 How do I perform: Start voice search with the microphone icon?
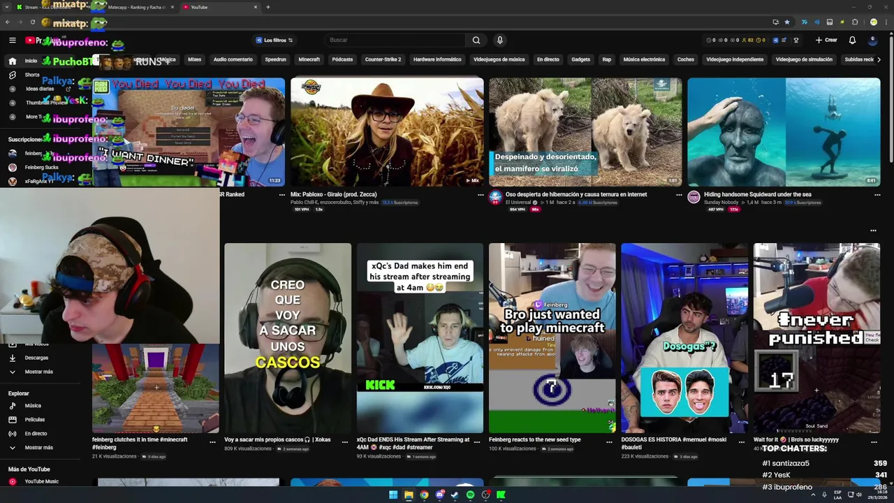(x=499, y=40)
